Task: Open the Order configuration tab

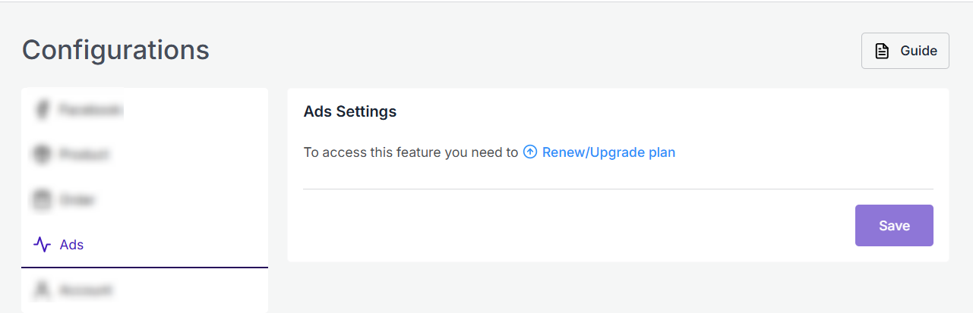Action: point(77,200)
